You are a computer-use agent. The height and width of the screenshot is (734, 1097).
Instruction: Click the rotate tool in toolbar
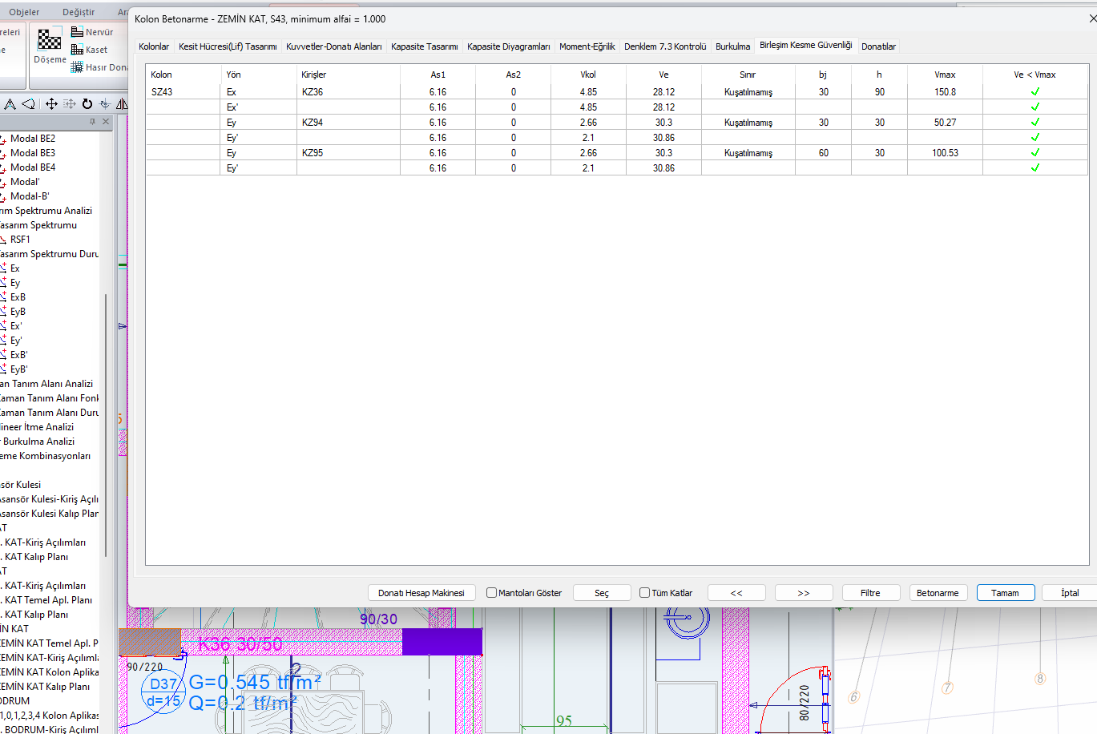pos(87,104)
